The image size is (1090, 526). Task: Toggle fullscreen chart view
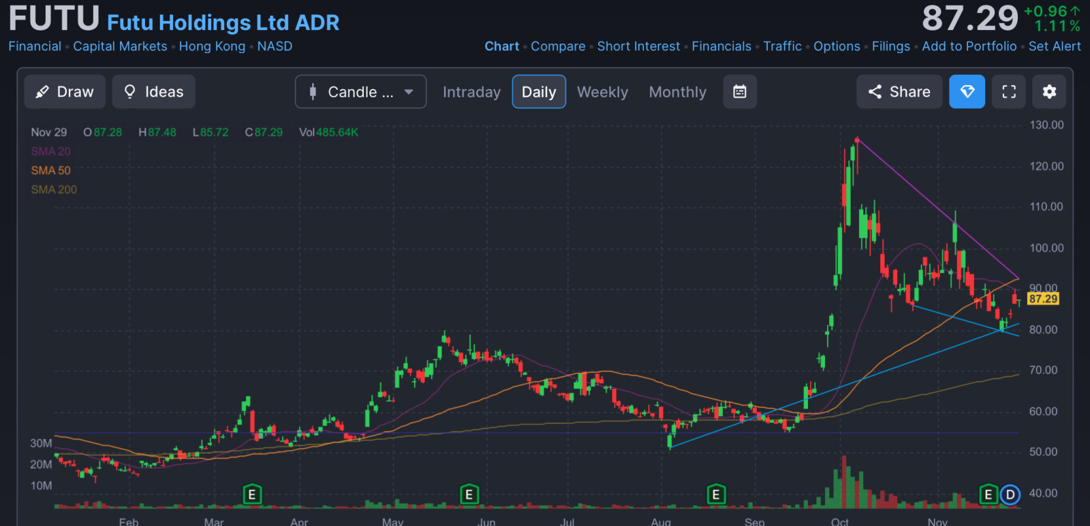pyautogui.click(x=1009, y=92)
